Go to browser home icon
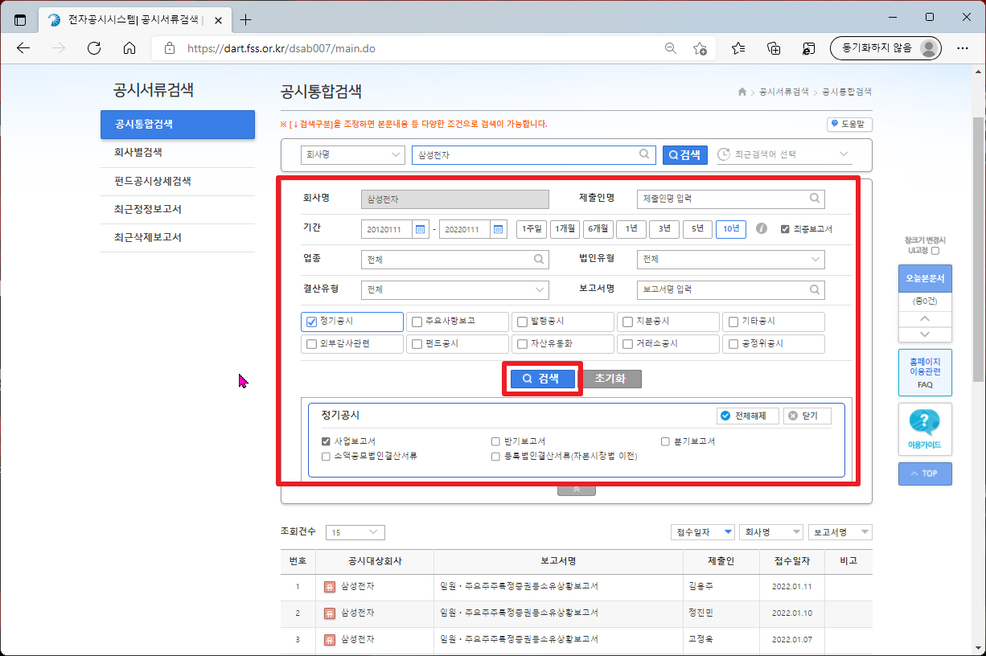The width and height of the screenshot is (986, 656). (x=129, y=48)
